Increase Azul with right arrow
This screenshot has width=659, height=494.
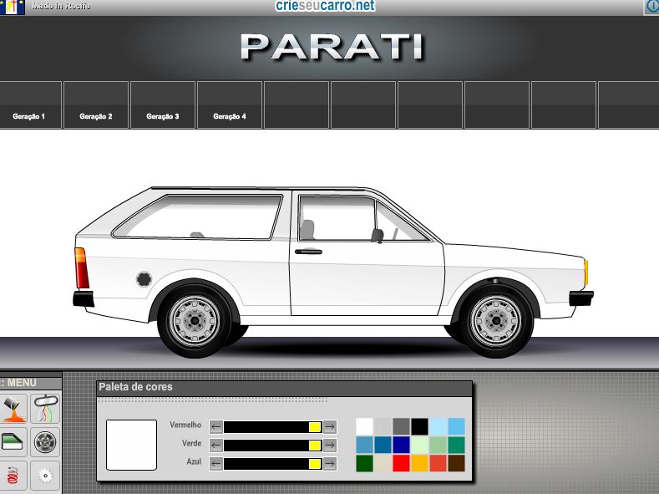pyautogui.click(x=330, y=464)
